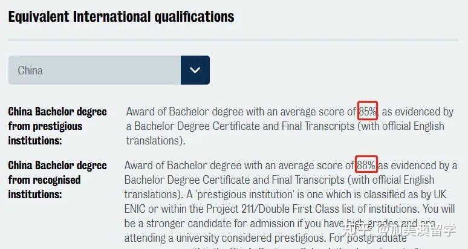
Task: Click the highlighted 85% score
Action: pos(368,111)
